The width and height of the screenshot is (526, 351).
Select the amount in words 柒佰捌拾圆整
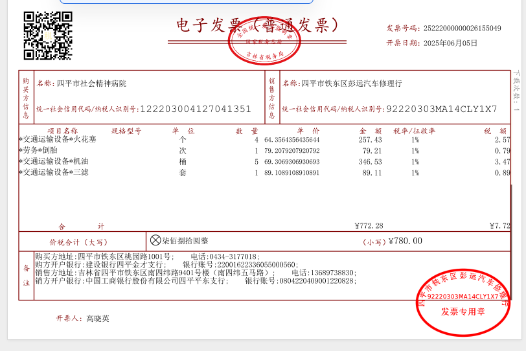click(185, 241)
